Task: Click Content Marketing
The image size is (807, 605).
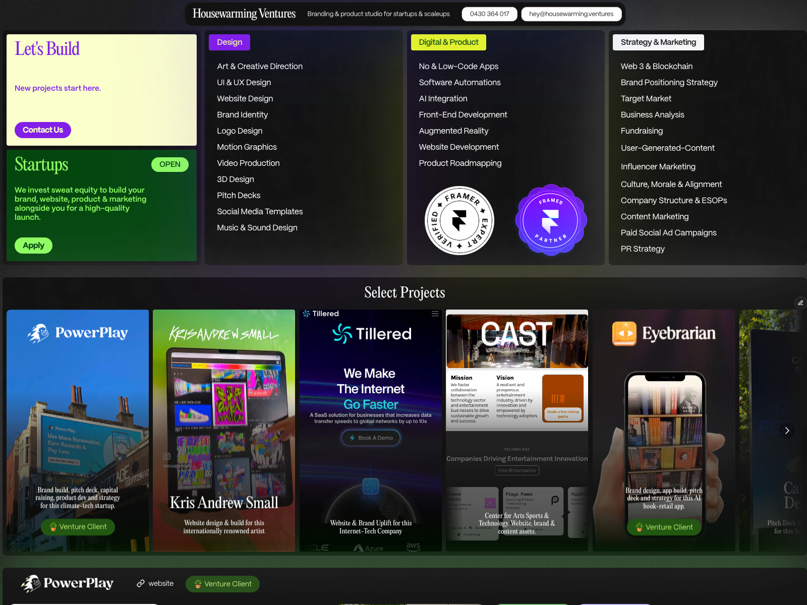Action: (x=655, y=217)
